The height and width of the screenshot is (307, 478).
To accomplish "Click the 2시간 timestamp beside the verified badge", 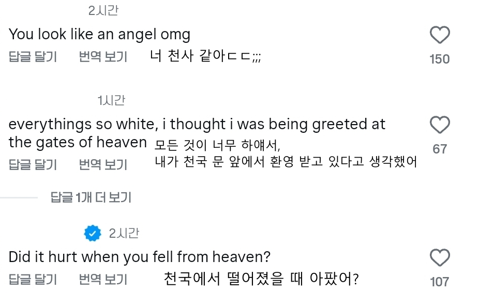I will 124,233.
